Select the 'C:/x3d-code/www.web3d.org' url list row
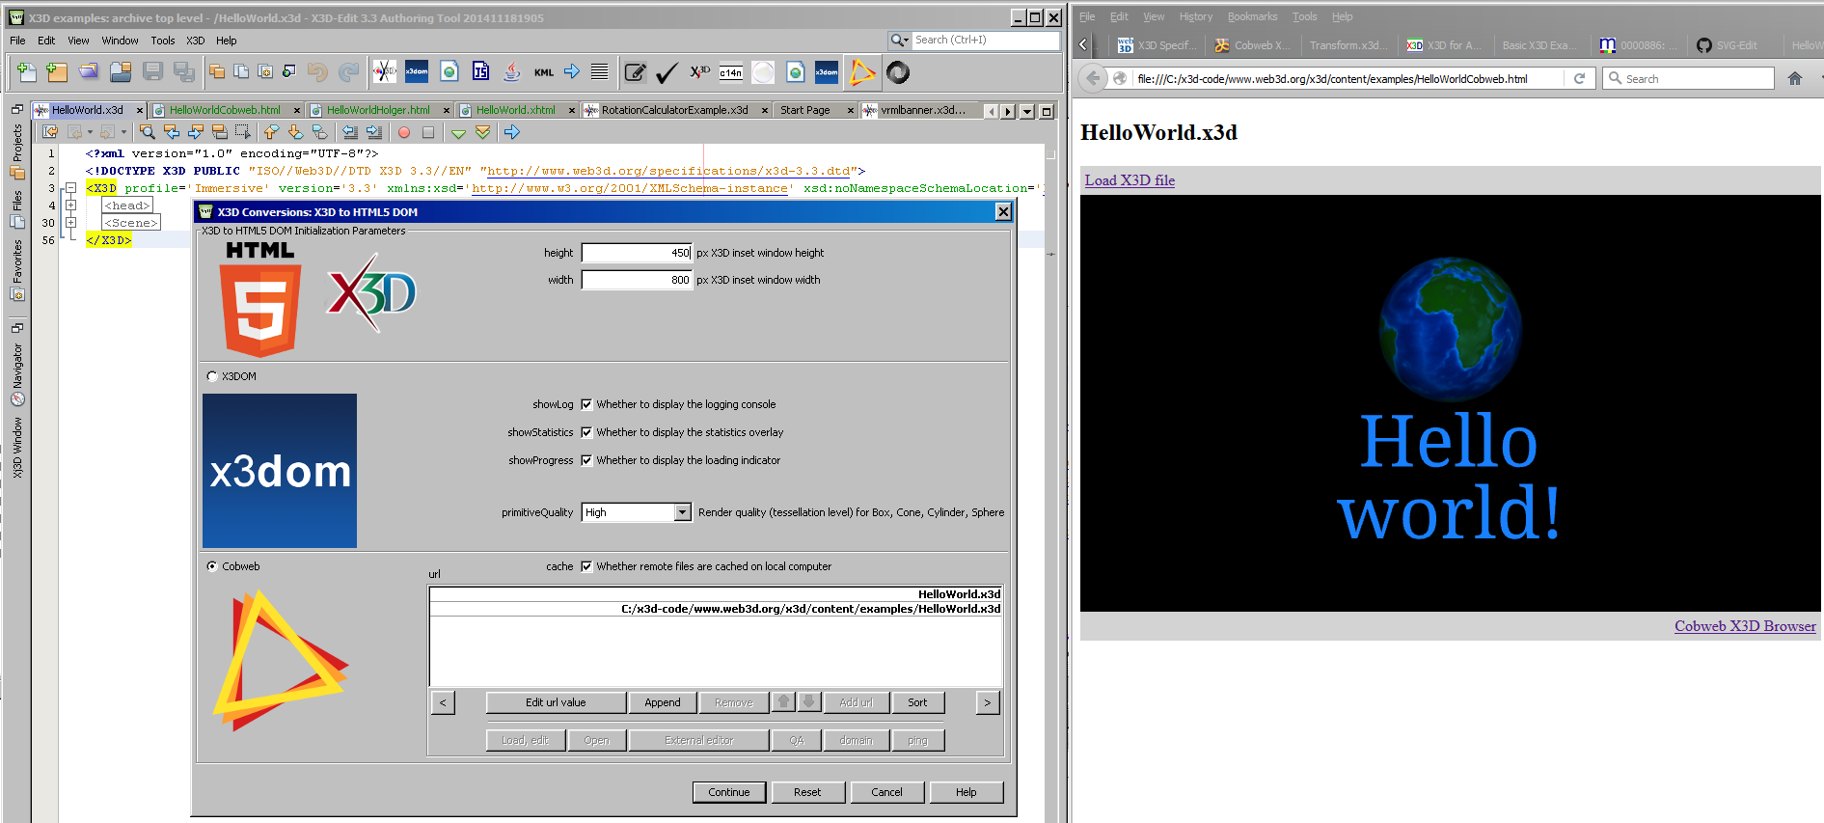This screenshot has width=1824, height=823. click(x=716, y=609)
